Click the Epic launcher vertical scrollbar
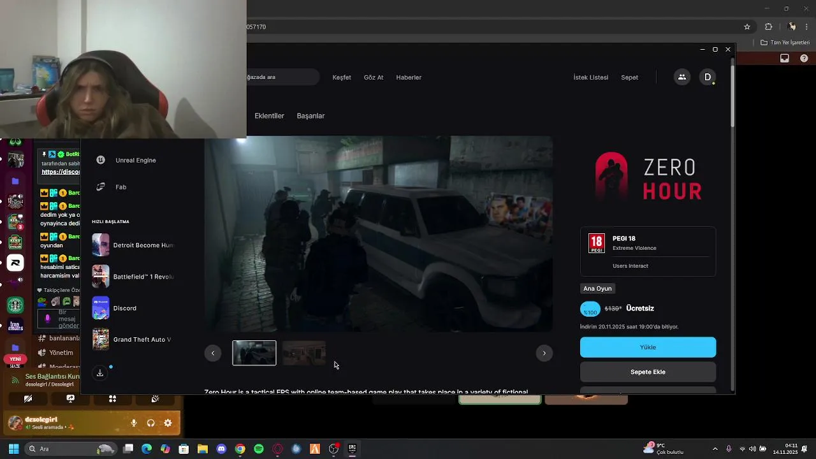The width and height of the screenshot is (816, 459). [x=732, y=96]
